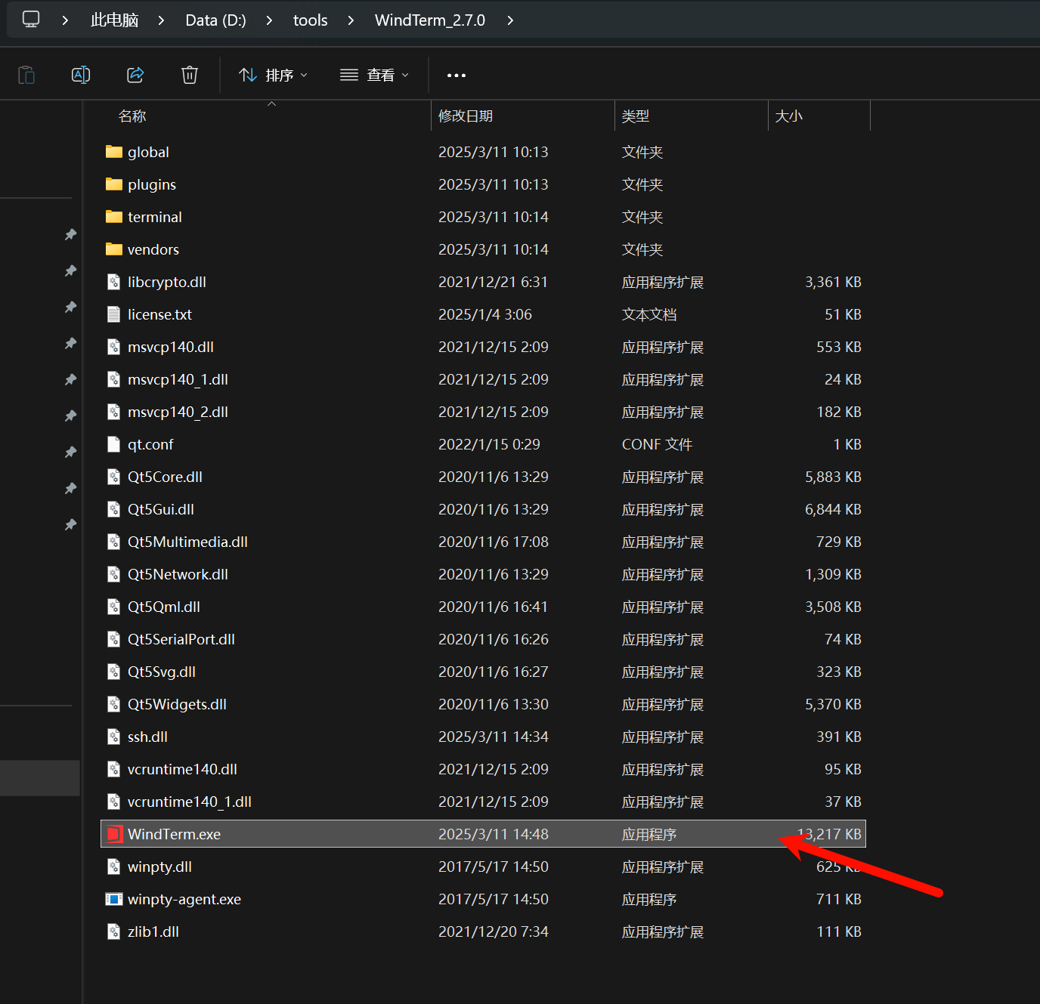
Task: Click the ssh.dll file icon
Action: pyautogui.click(x=114, y=737)
